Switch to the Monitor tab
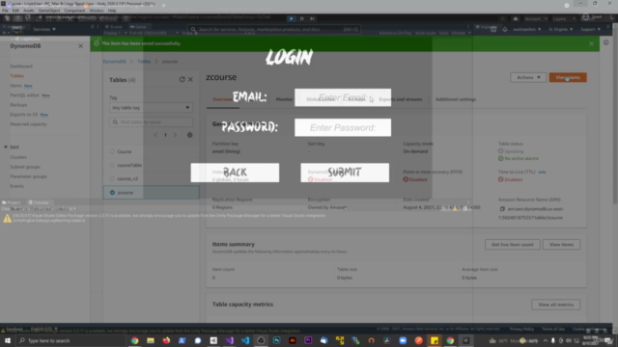Viewport: 618px width, 347px height. 284,99
